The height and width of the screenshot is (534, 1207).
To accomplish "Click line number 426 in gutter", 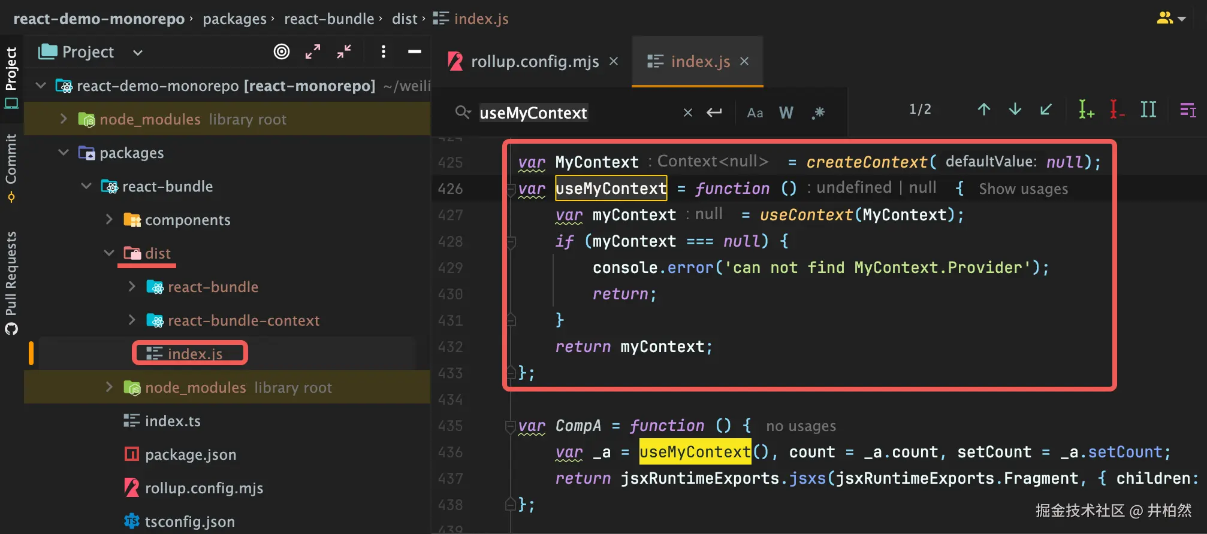I will click(450, 189).
